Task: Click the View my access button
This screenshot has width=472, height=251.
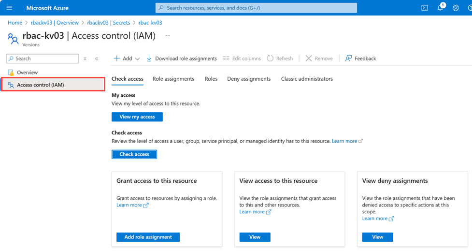Action: tap(137, 117)
